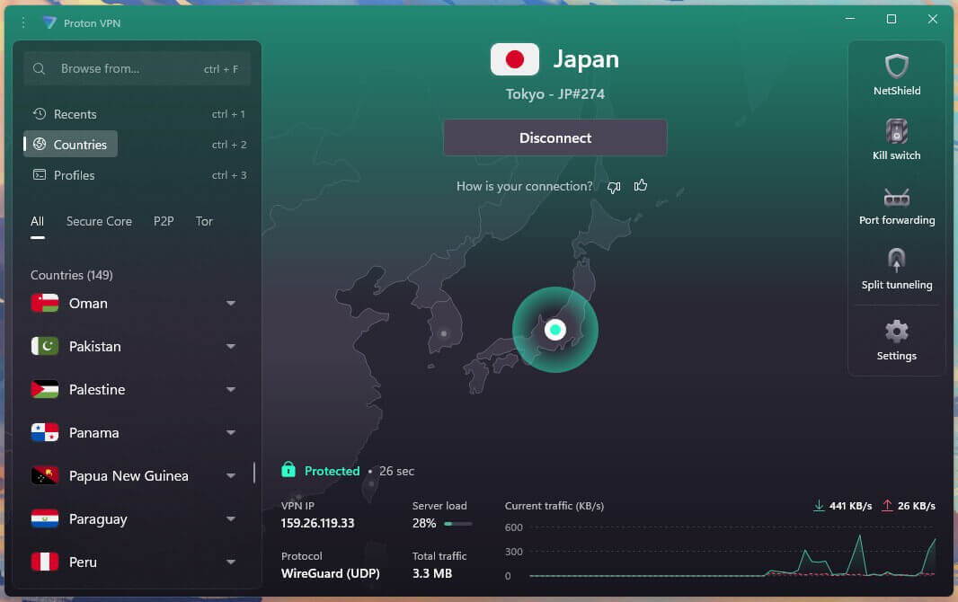Image resolution: width=958 pixels, height=602 pixels.
Task: Click the country list scrollbar thumb
Action: coord(254,473)
